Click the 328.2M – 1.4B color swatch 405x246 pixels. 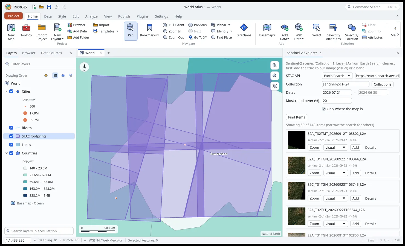pos(25,195)
